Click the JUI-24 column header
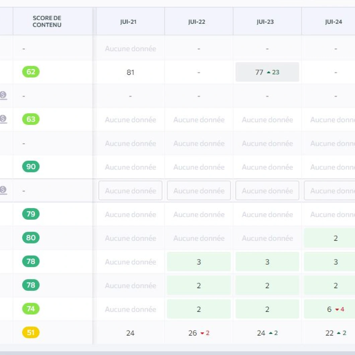 335,22
